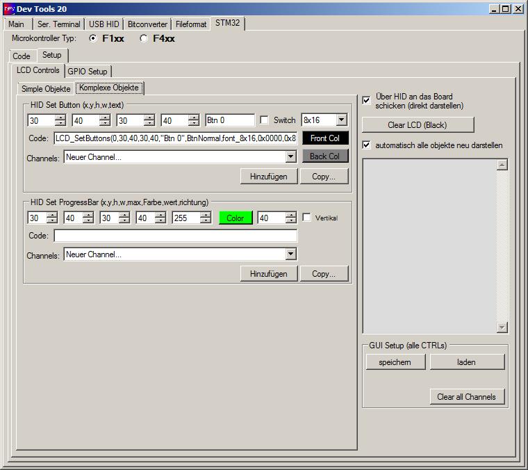Select the F1xx microcontroller radio button
Viewport: 528px width, 470px height.
[93, 39]
